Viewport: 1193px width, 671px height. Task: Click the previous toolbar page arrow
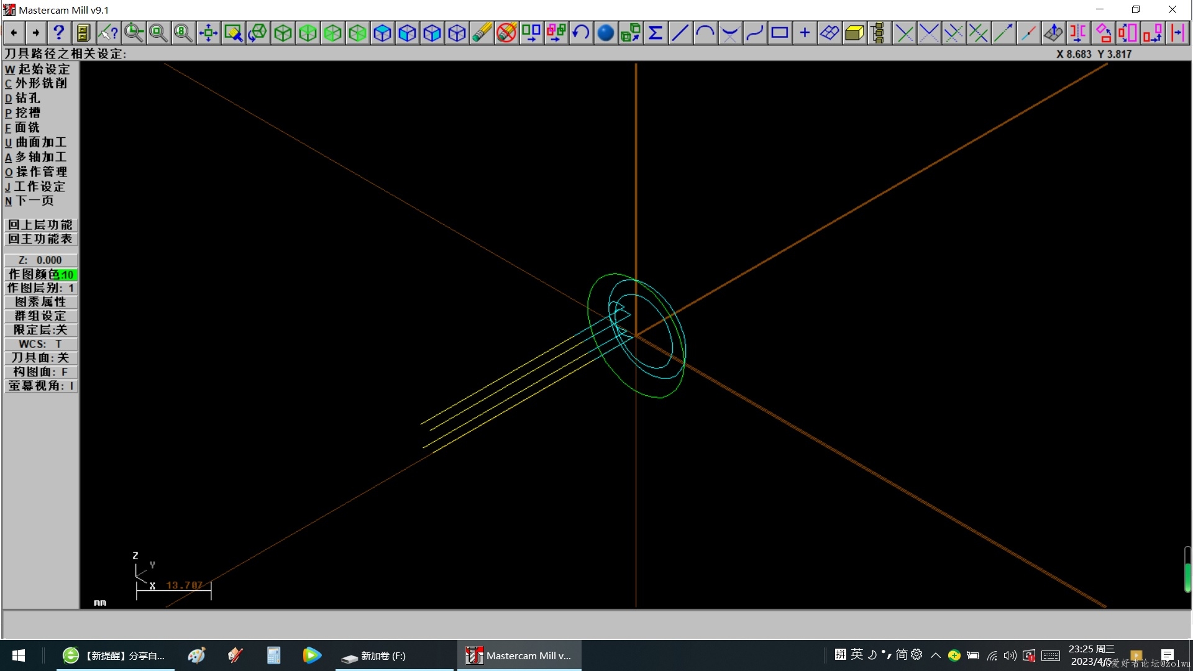[14, 32]
